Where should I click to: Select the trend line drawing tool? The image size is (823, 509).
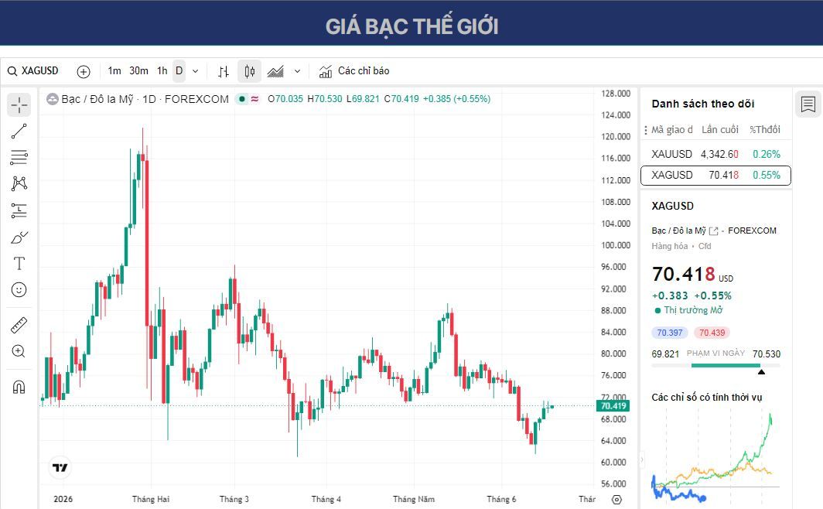(19, 132)
